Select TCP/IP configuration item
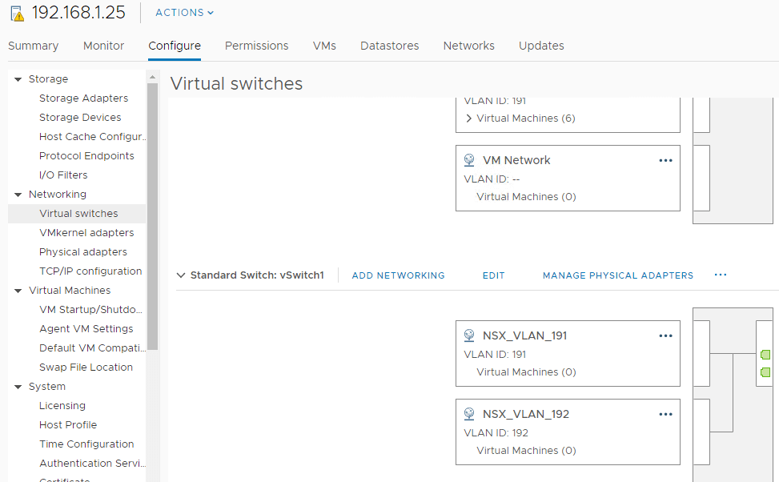Screen dimensions: 779x482 [90, 271]
